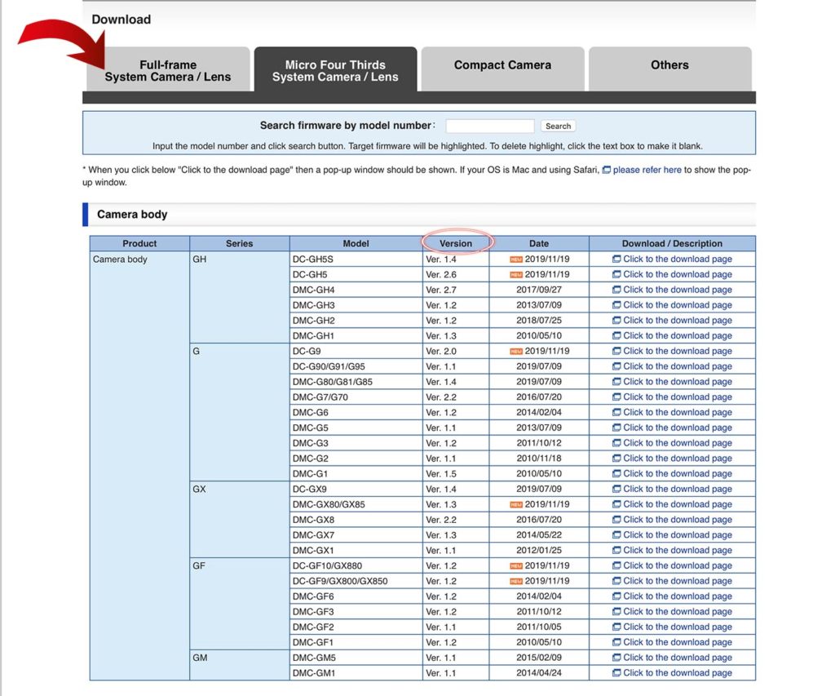
Task: Click pop-up icon in the DMC-G6 row
Action: point(616,413)
